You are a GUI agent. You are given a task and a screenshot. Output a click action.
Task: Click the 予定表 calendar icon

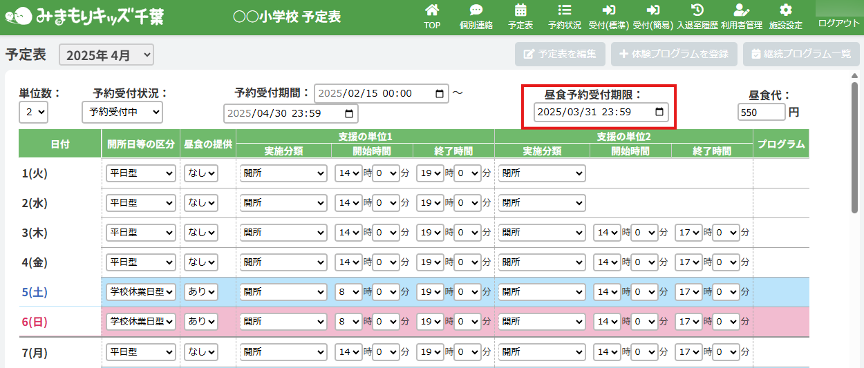coord(520,11)
